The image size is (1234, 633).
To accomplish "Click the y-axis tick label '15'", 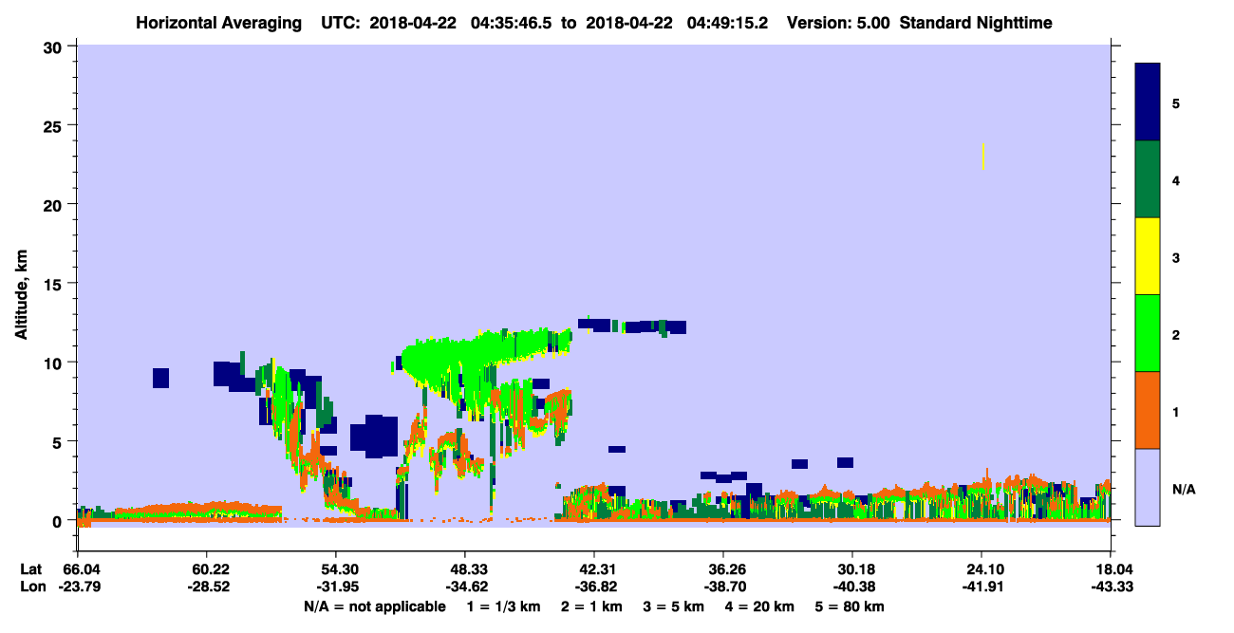I will pyautogui.click(x=55, y=284).
